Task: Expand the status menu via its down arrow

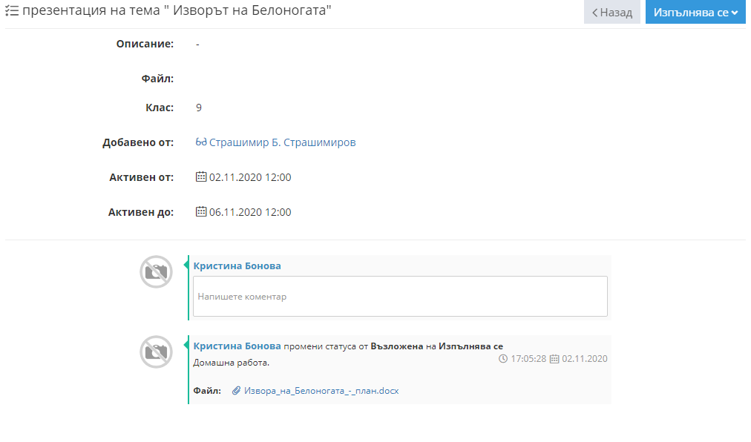Action: [x=735, y=13]
